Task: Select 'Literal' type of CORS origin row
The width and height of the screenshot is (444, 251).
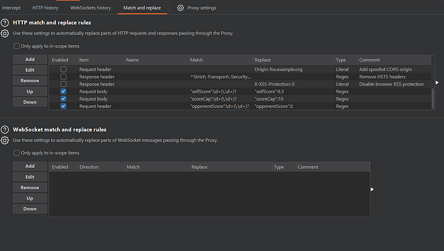Action: tap(346, 69)
